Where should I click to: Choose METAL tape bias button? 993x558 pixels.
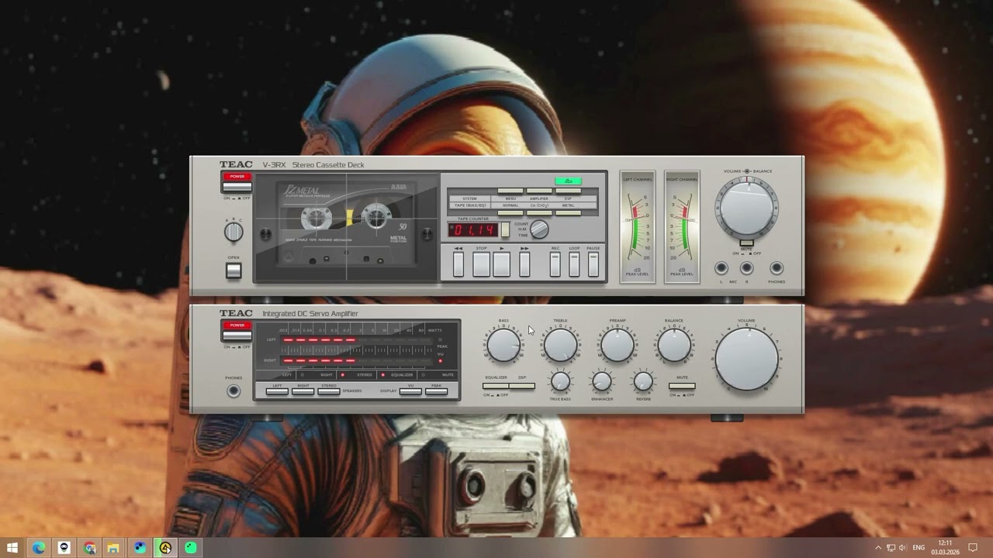coord(568,213)
